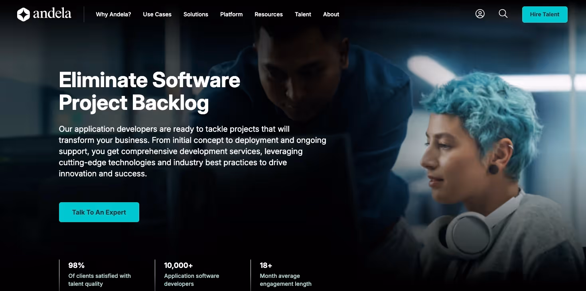Open search with magnifier icon
Screen dimensions: 586x291
(x=503, y=14)
